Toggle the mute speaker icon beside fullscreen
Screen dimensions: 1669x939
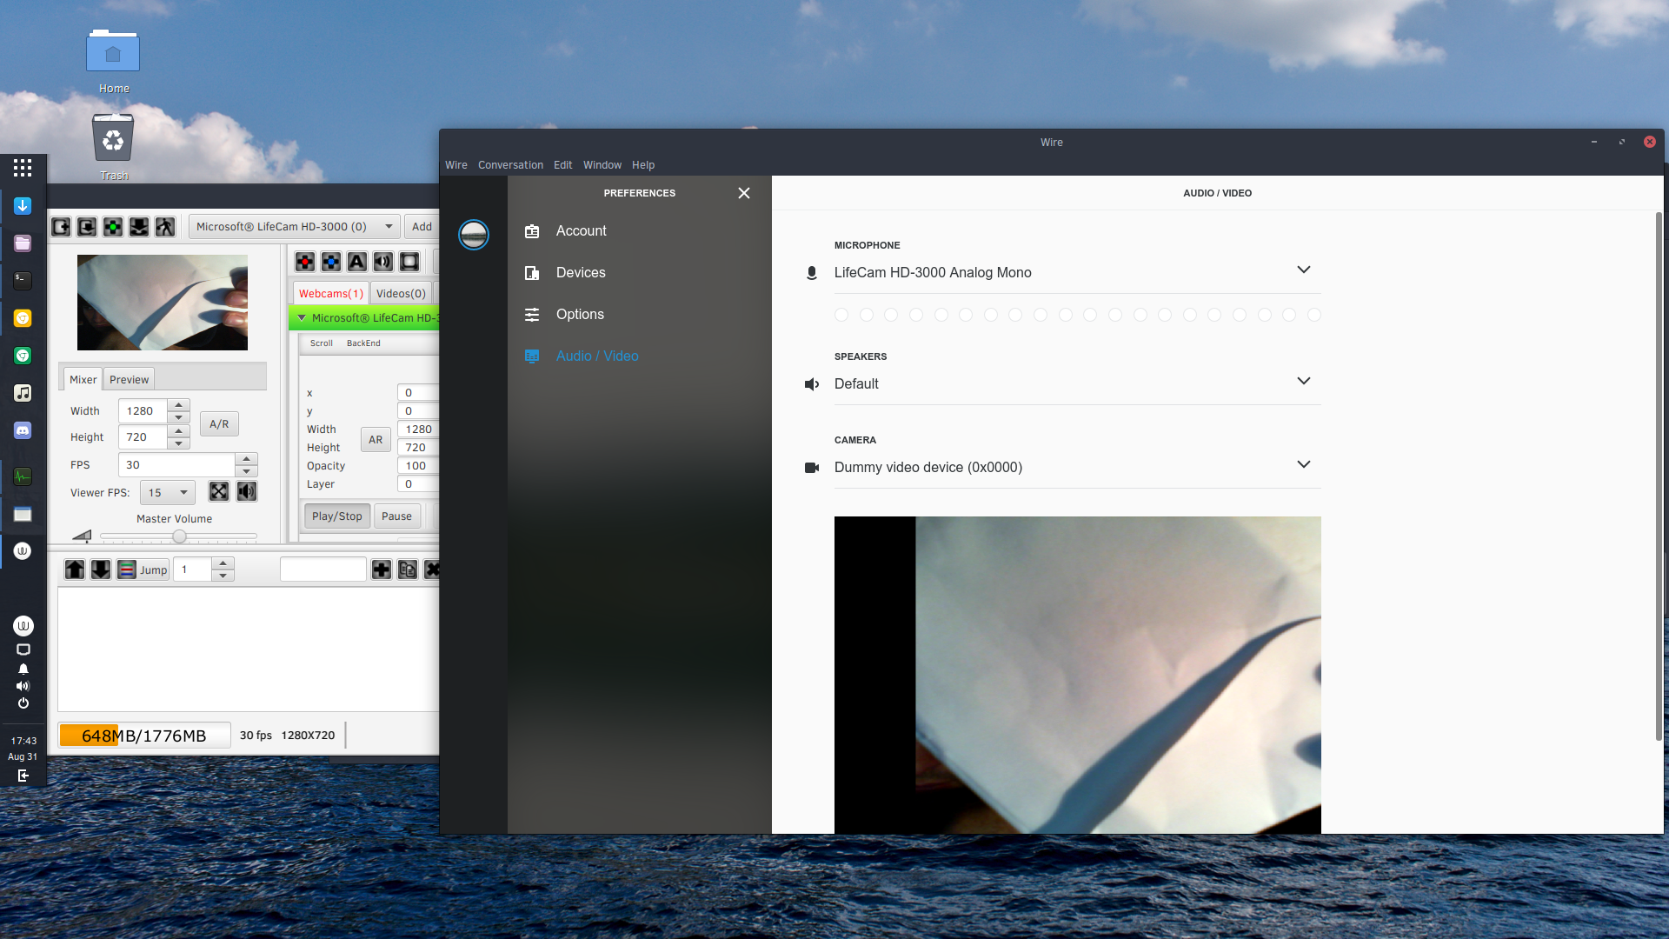246,491
